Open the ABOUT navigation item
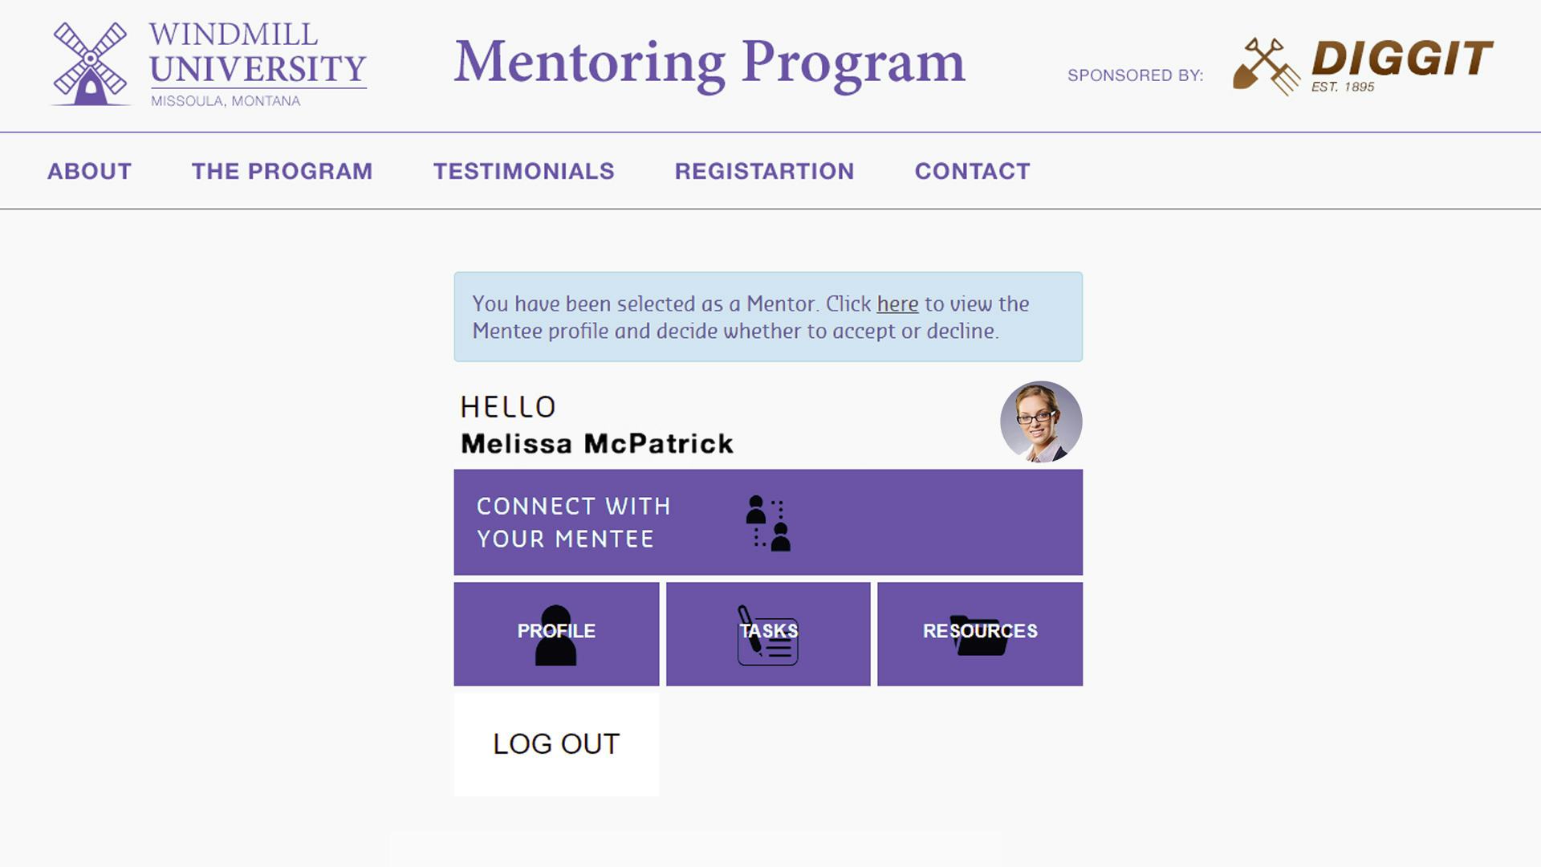Viewport: 1541px width, 867px height. coord(89,171)
